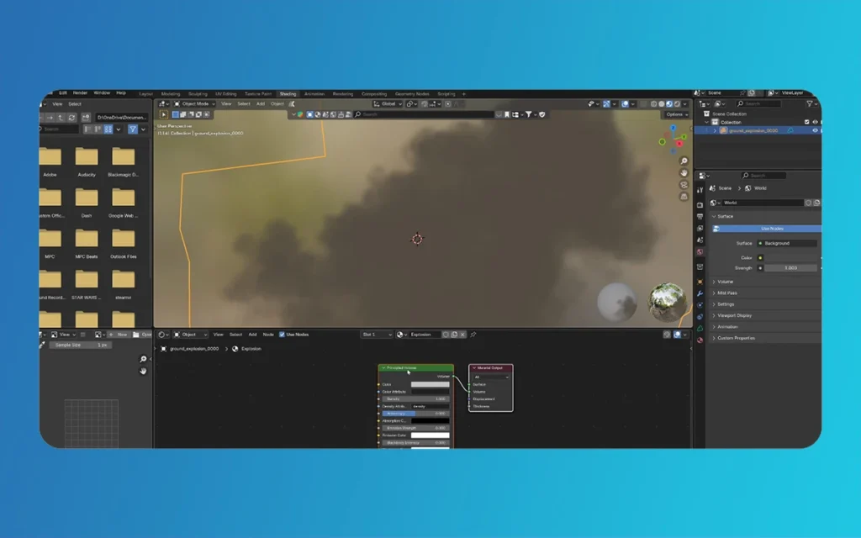
Task: Open Render properties tab icon
Action: coord(700,205)
